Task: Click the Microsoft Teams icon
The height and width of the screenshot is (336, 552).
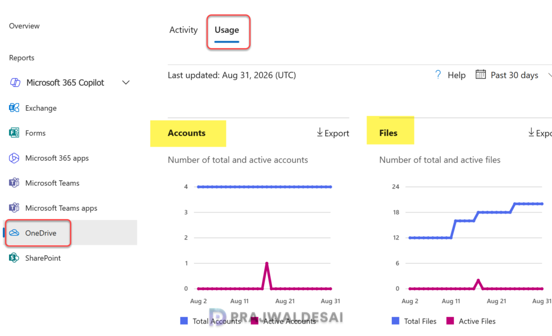Action: tap(14, 183)
